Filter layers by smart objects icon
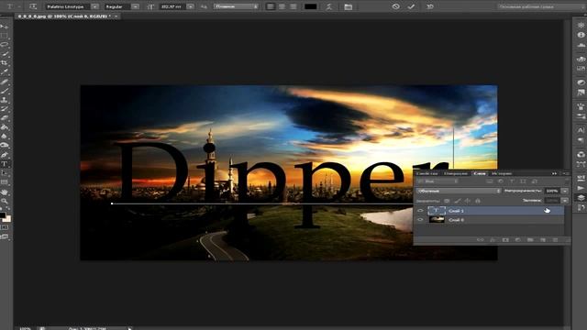The height and width of the screenshot is (330, 587). tap(534, 181)
